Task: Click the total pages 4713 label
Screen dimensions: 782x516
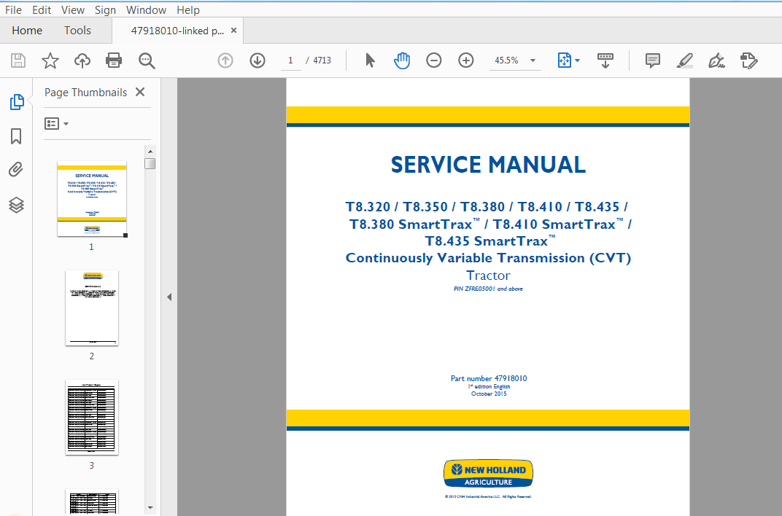Action: click(322, 60)
